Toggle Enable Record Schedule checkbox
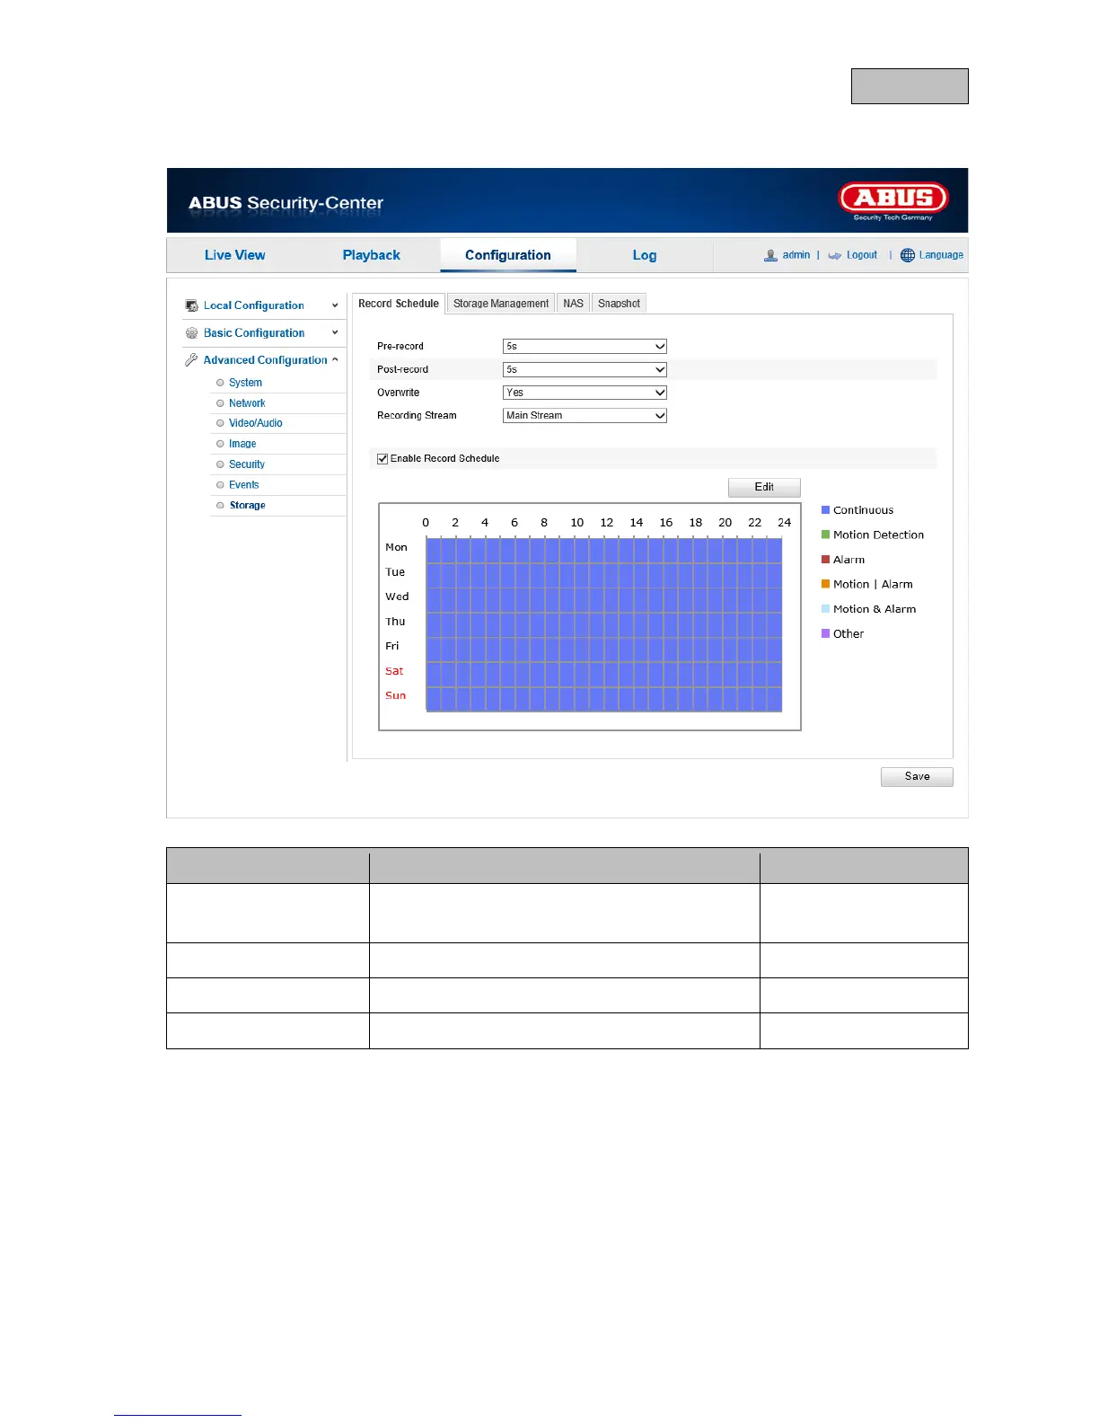1099x1423 pixels. tap(382, 458)
